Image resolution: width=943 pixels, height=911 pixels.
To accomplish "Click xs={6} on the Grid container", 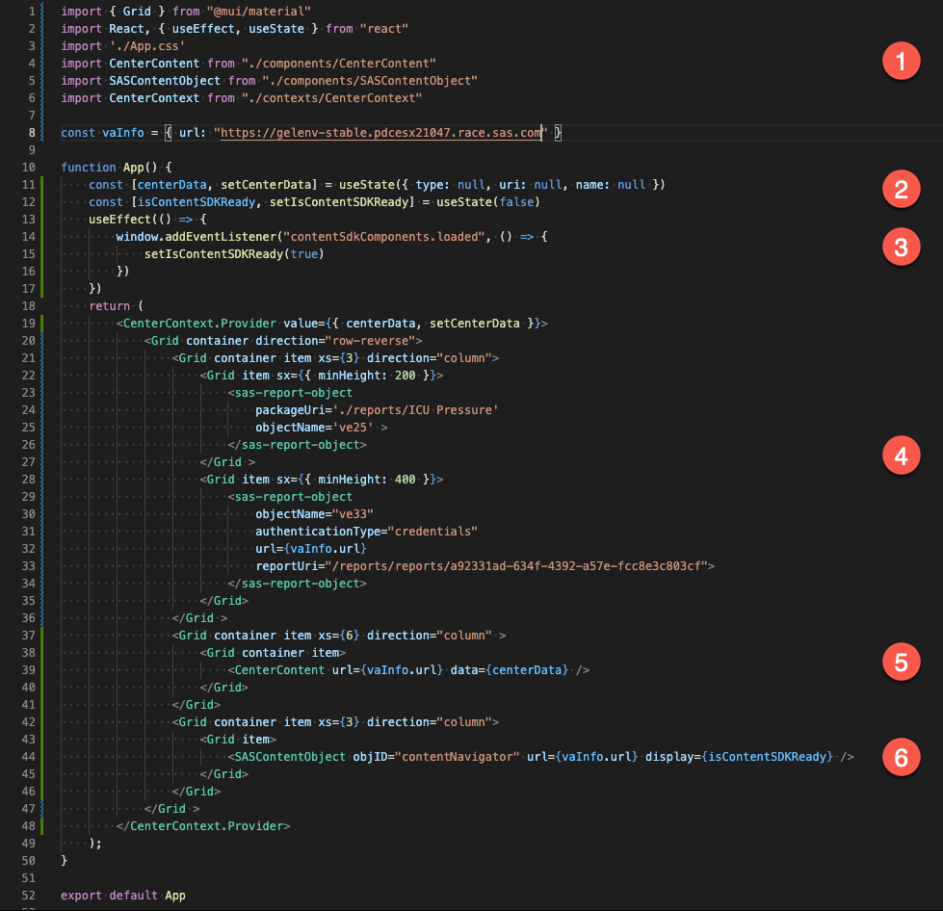I will pos(339,636).
